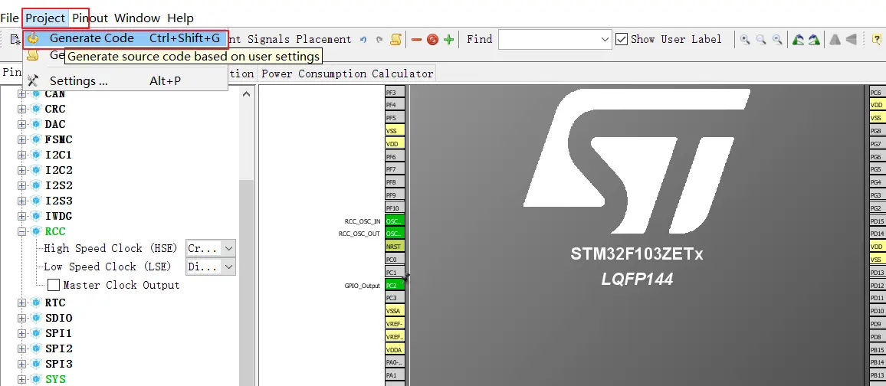Open the Find combo box dropdown arrow

click(605, 40)
